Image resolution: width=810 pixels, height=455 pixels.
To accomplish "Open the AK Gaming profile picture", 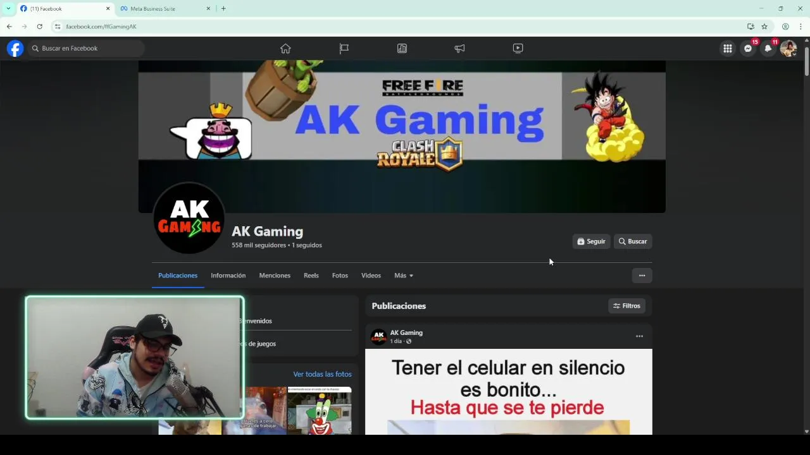I will point(189,219).
